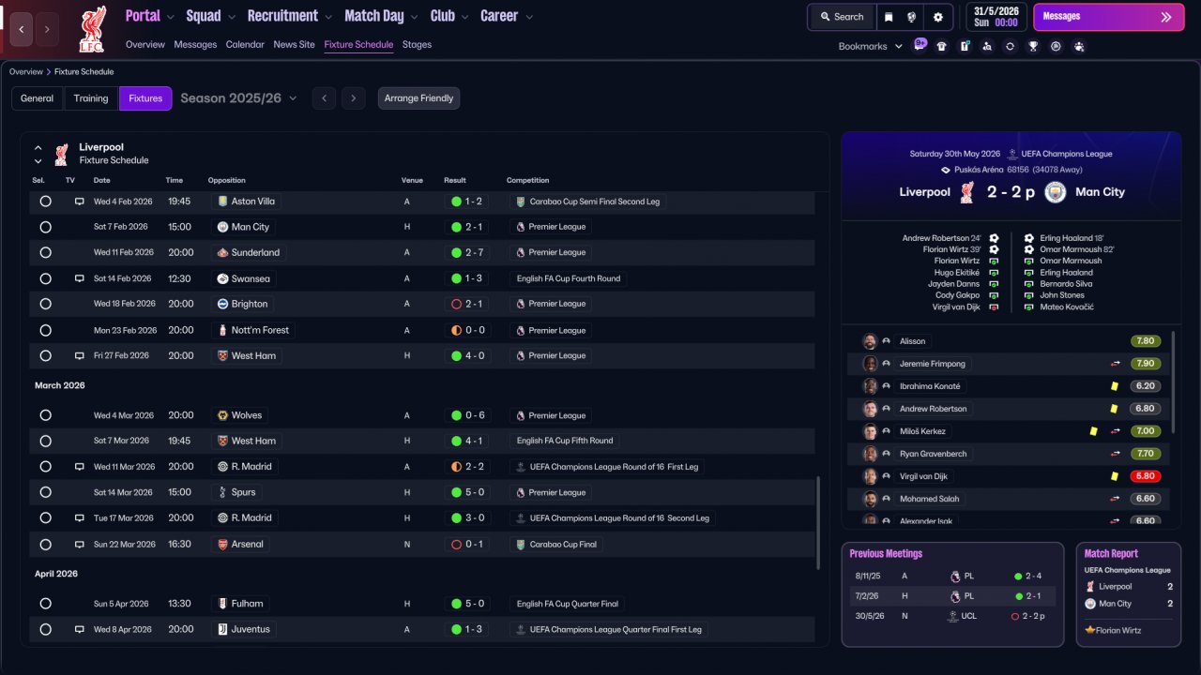Open the settings gear icon
The width and height of the screenshot is (1201, 675).
[x=937, y=17]
